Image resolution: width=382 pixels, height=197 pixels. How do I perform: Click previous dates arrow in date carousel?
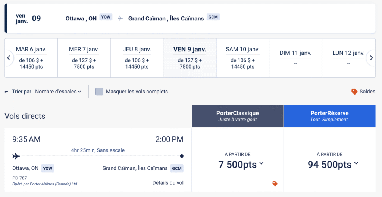coord(9,58)
